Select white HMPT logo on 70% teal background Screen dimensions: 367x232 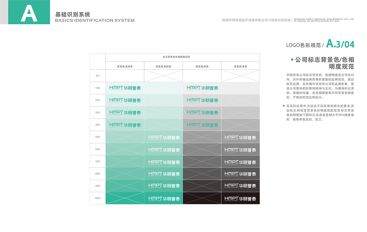(164, 162)
